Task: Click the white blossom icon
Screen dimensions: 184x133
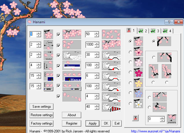Action: point(139,103)
